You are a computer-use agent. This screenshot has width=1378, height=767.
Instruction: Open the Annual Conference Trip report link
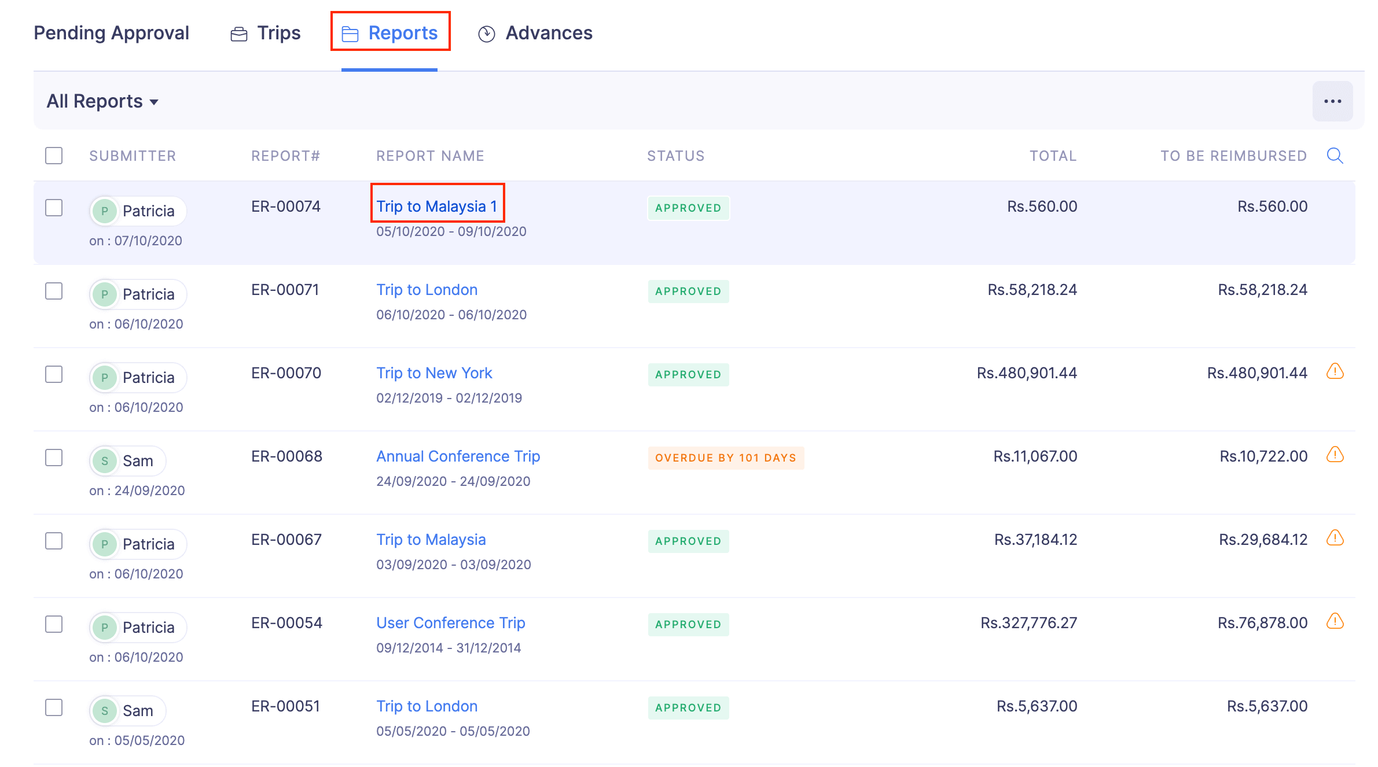[x=458, y=456]
